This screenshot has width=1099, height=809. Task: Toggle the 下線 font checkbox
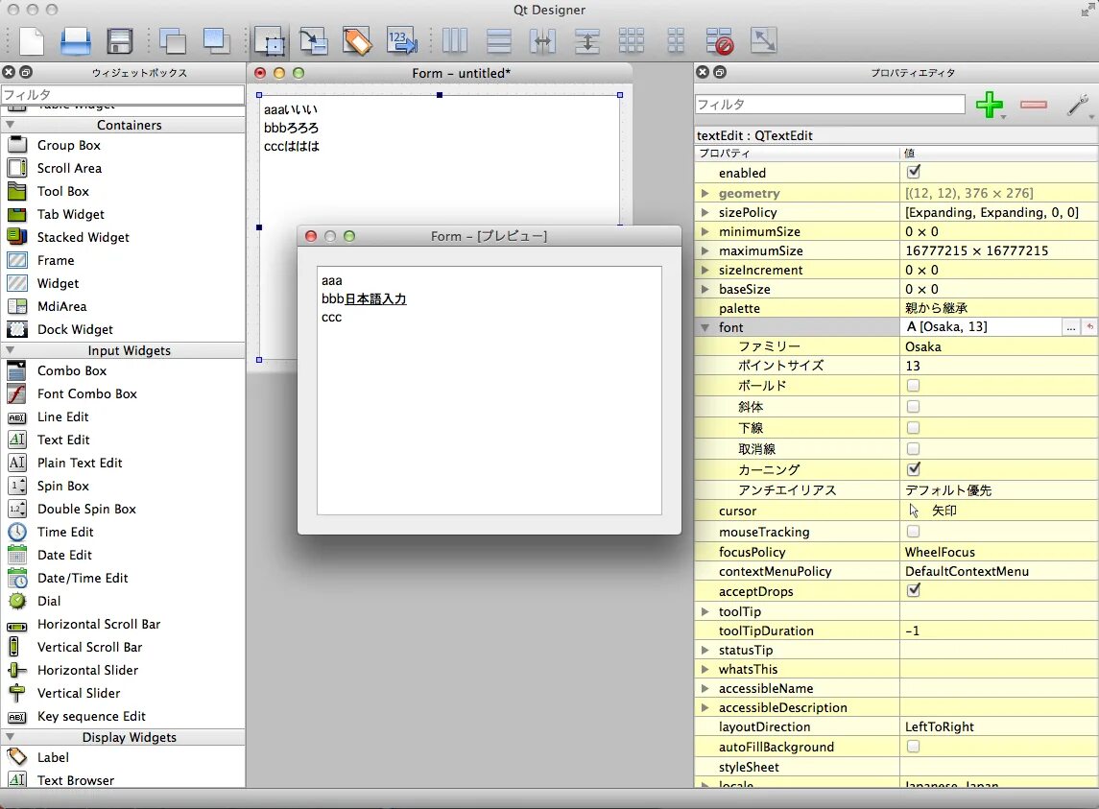click(x=913, y=428)
